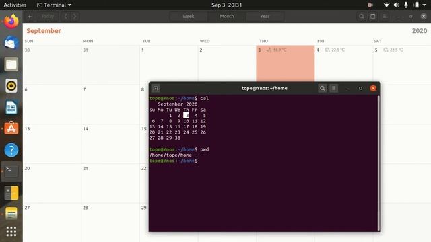Open Rhythmbox music player in the dock
This screenshot has width=431, height=242.
11,86
